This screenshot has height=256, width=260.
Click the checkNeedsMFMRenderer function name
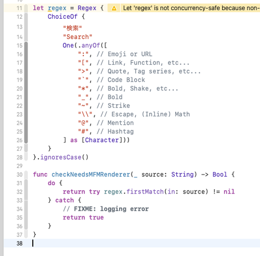point(91,175)
